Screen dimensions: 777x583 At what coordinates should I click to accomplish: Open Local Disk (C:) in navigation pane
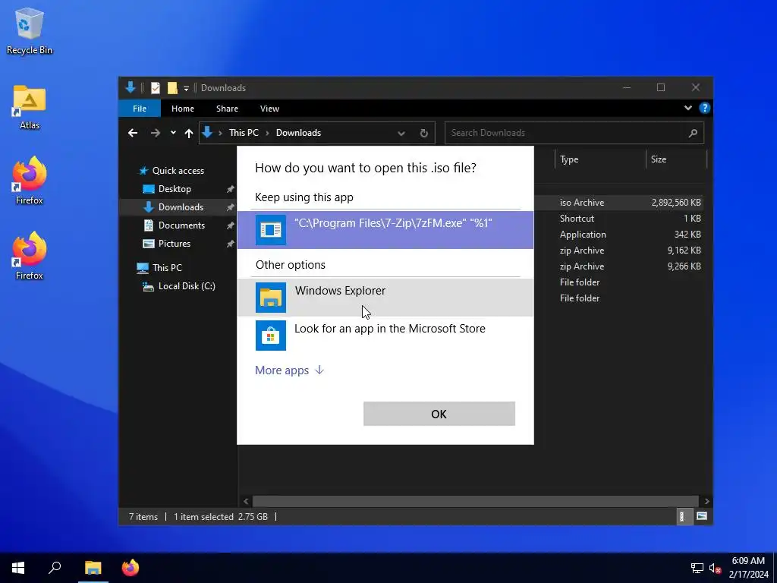point(187,286)
